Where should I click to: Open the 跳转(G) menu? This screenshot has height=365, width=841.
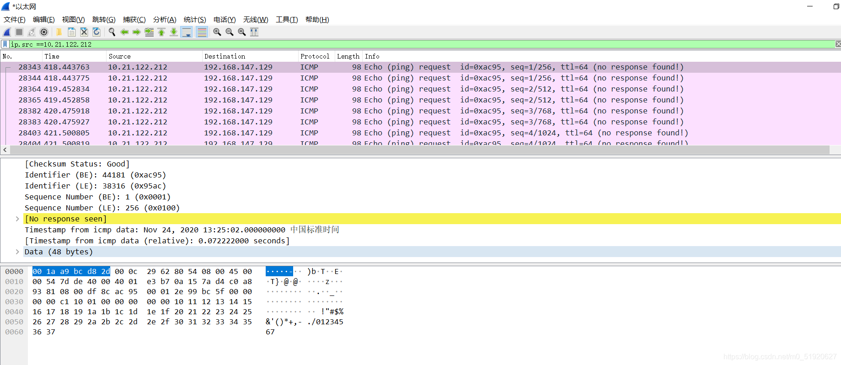tap(104, 20)
